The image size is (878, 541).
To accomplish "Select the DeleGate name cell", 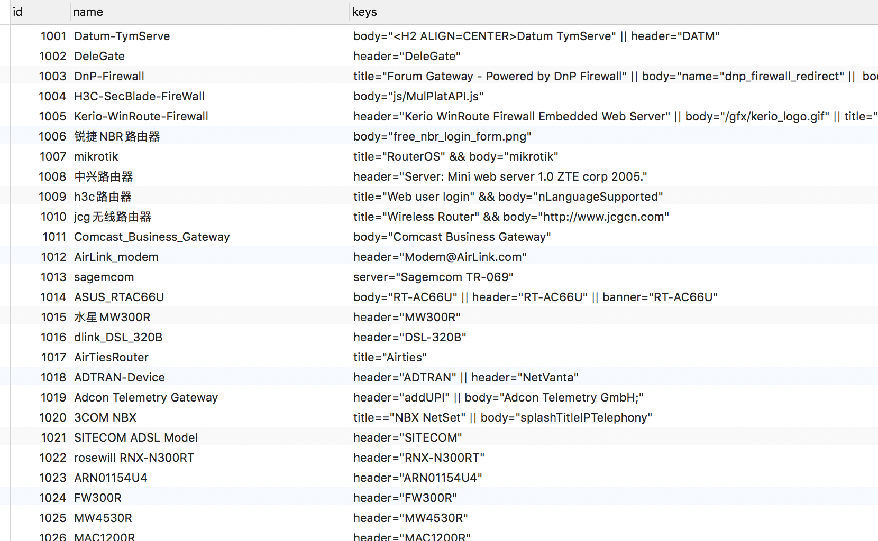I will [210, 56].
